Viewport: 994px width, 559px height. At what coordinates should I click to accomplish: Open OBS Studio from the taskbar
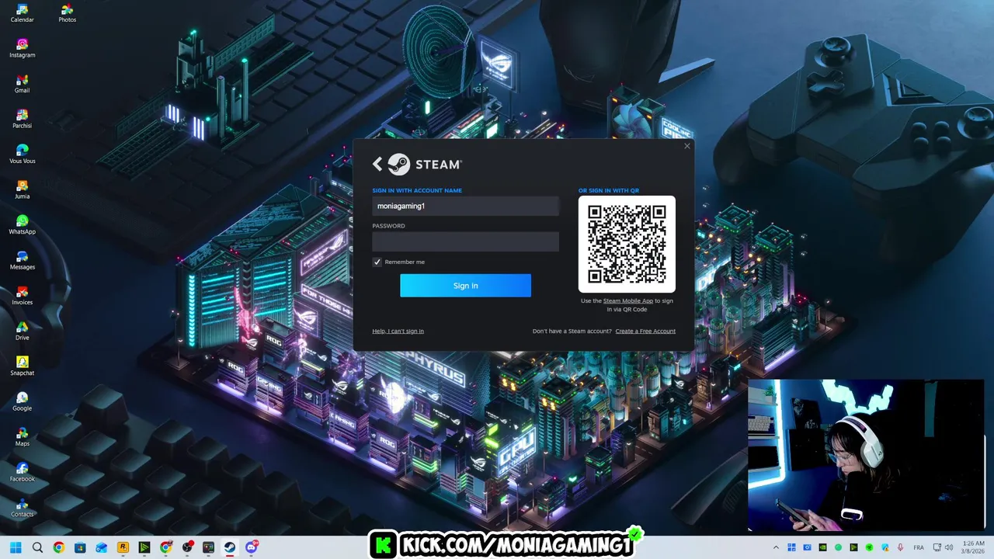coord(187,547)
